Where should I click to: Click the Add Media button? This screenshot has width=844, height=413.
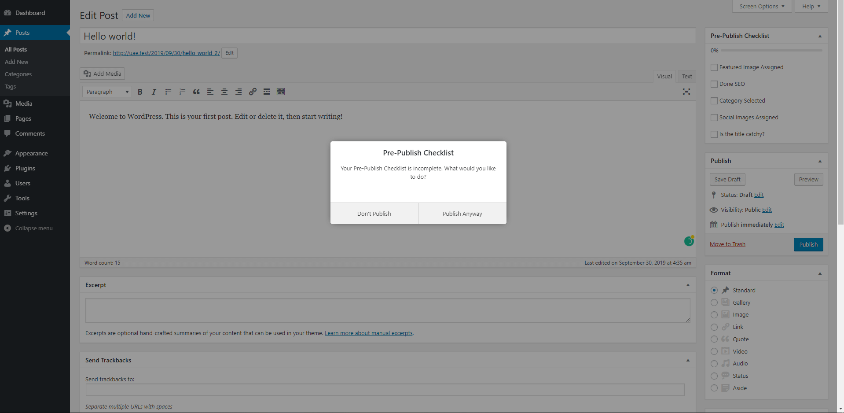(x=103, y=74)
